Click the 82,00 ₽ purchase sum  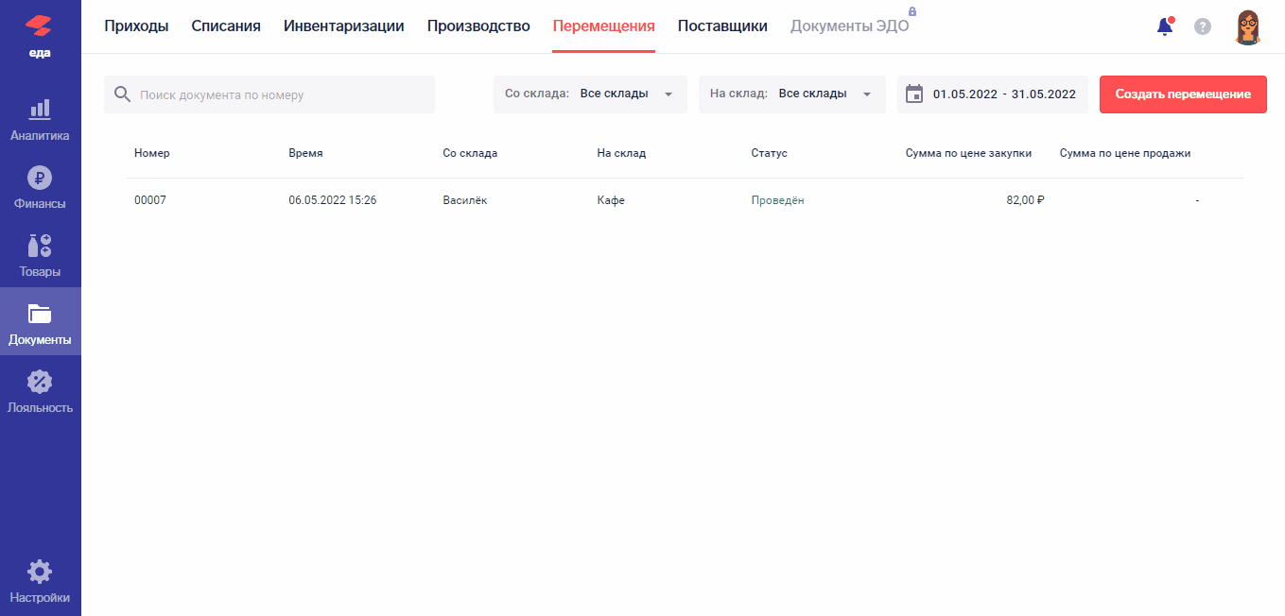click(x=1026, y=200)
